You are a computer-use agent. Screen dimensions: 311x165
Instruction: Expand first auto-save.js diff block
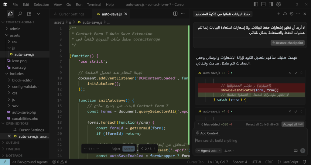tap(302, 73)
